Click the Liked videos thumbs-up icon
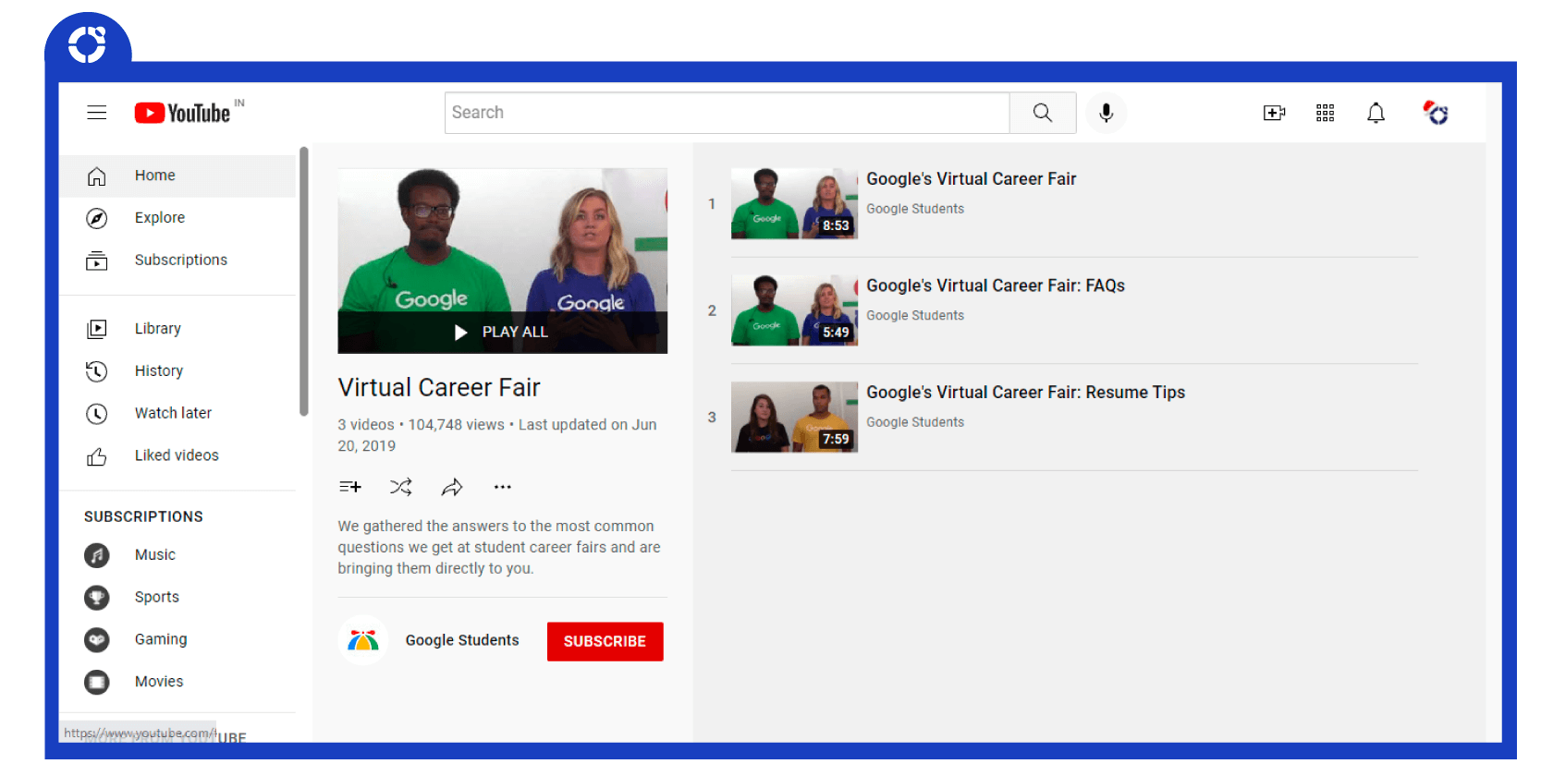This screenshot has height=776, width=1553. 97,456
